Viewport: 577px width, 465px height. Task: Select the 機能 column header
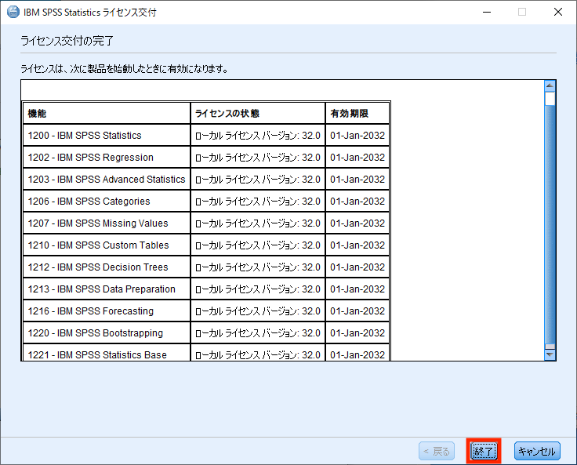coord(107,114)
